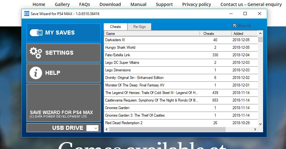This screenshot has height=149, width=286.
Task: Sort by the Added column header
Action: pos(244,34)
